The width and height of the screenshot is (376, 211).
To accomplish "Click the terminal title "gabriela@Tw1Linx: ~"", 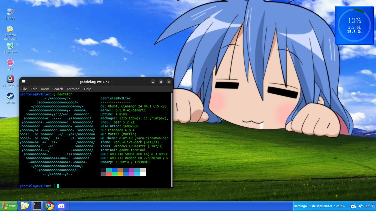I will [x=97, y=82].
